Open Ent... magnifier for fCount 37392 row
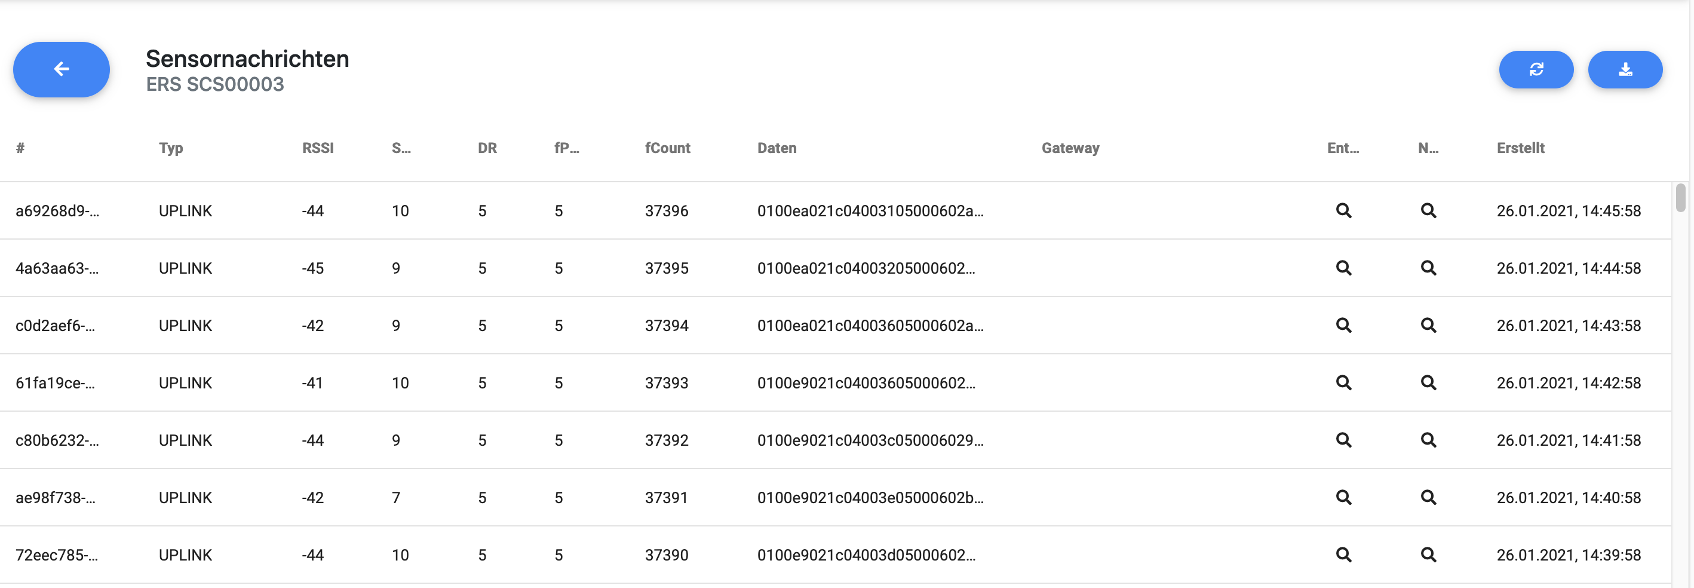The image size is (1694, 588). [x=1343, y=440]
